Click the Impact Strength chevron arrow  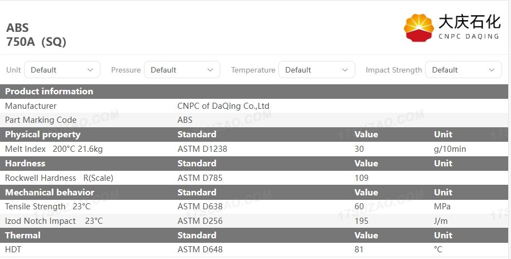tap(491, 70)
